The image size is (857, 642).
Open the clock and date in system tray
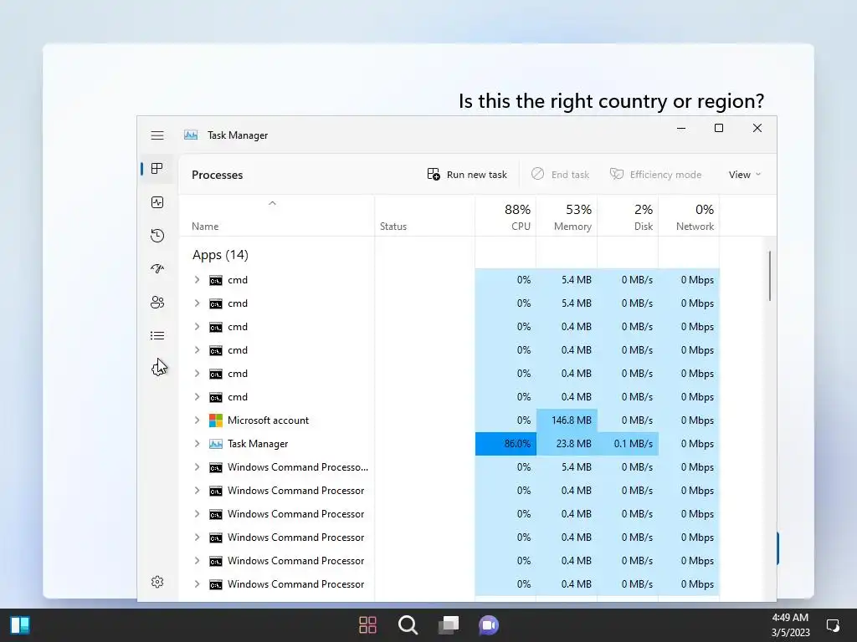[790, 625]
